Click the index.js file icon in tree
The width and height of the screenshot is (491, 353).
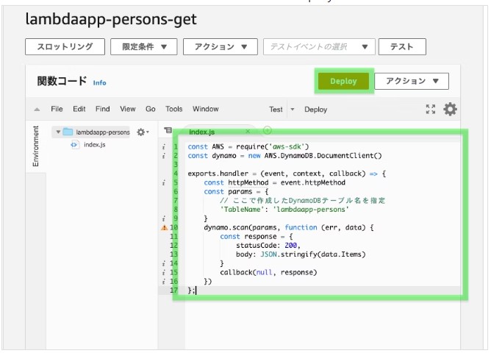tap(74, 145)
